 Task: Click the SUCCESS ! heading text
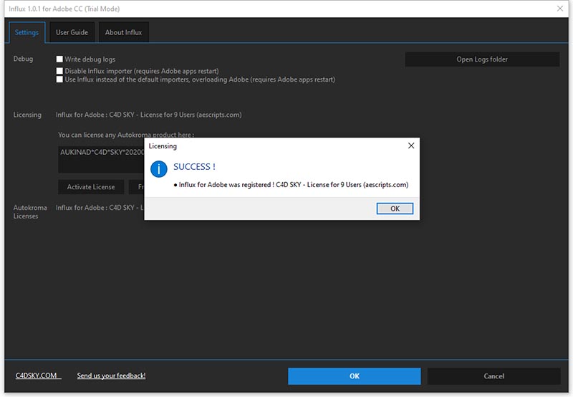tap(194, 167)
